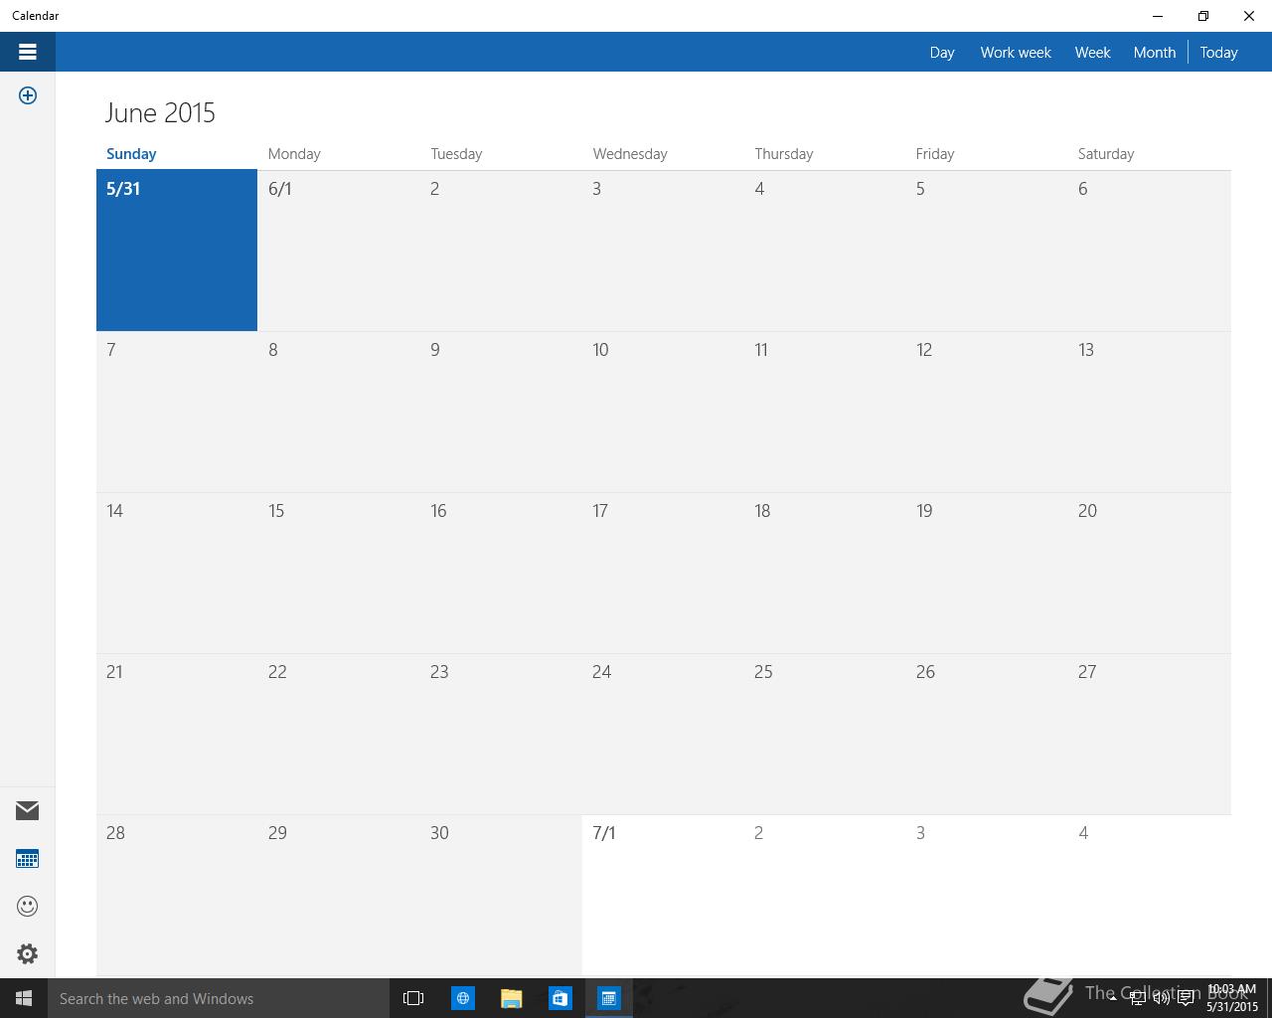Switch to Mail app icon in sidebar
Viewport: 1272px width, 1018px height.
click(x=28, y=810)
